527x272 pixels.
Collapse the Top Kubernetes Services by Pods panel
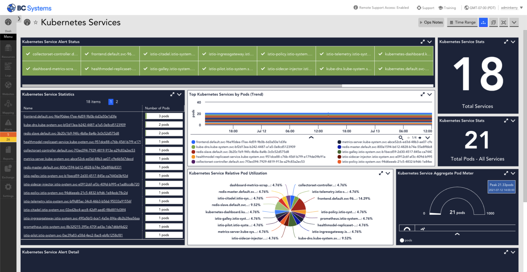tap(430, 94)
